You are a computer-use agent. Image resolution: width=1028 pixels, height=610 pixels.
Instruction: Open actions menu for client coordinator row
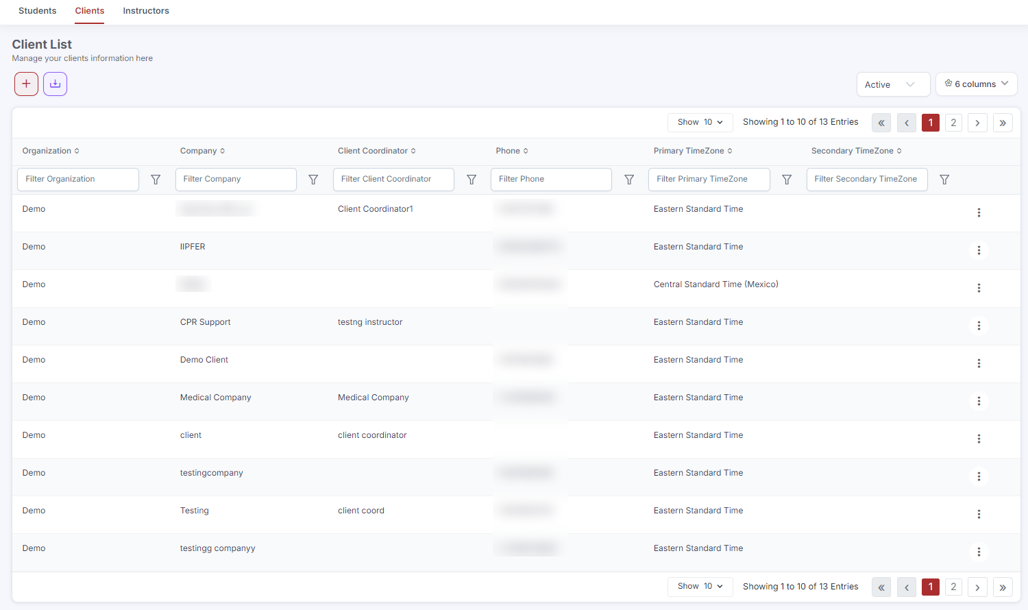[x=979, y=439]
